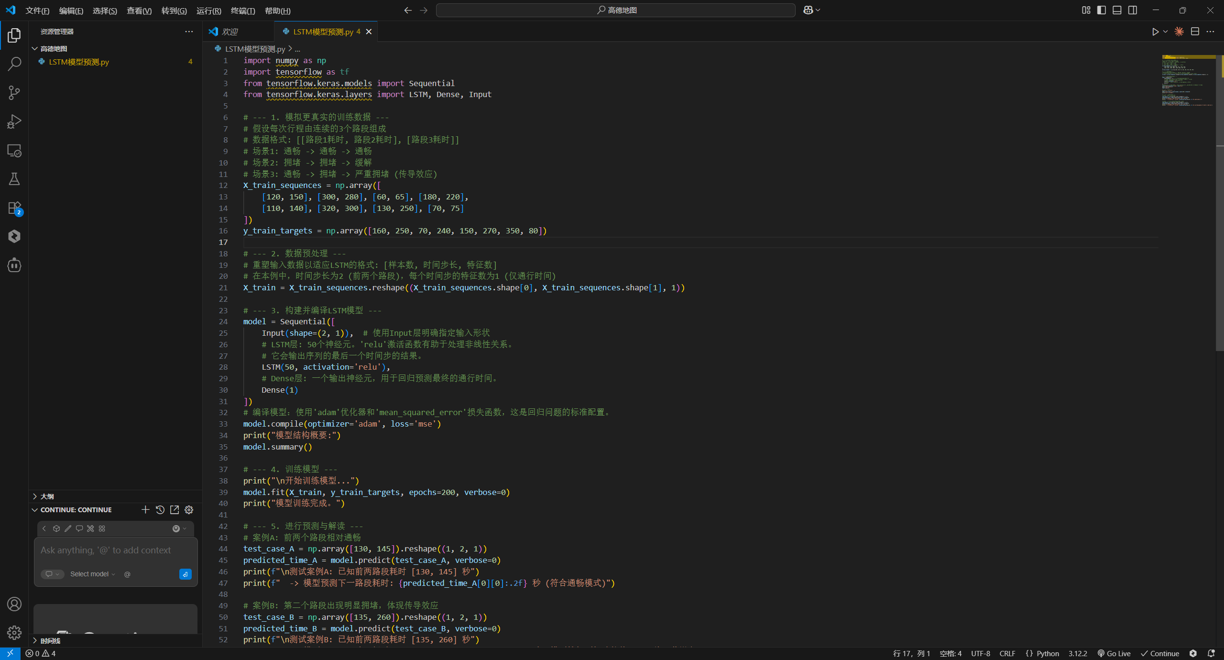The image size is (1224, 660).
Task: Start a new Continue session with plus
Action: (145, 510)
